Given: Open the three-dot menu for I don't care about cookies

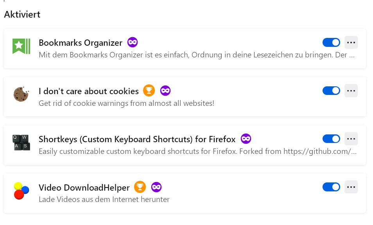Looking at the screenshot, I should tap(351, 91).
